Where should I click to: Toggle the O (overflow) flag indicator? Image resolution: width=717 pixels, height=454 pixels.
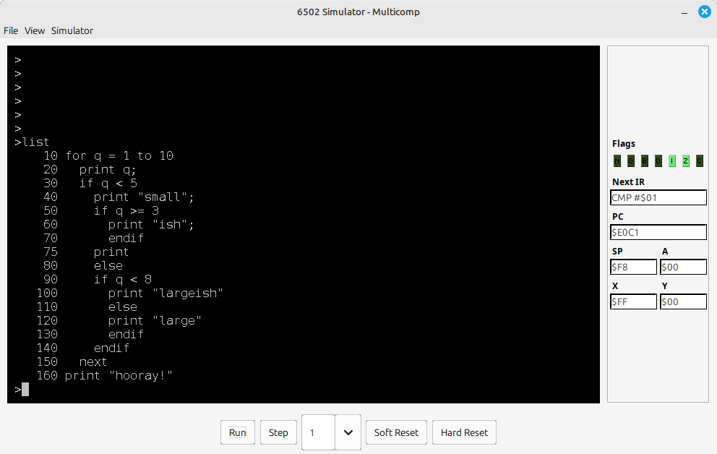(631, 161)
